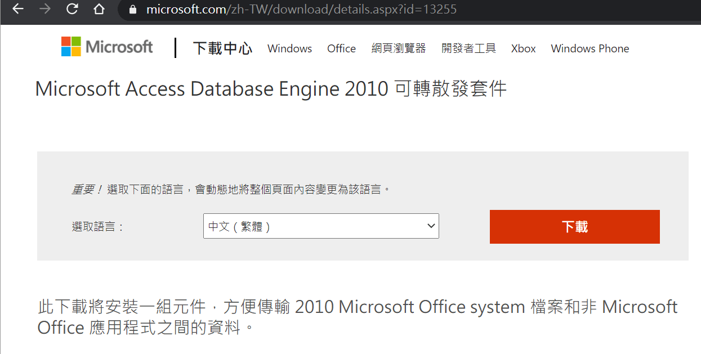Viewport: 701px width, 354px height.
Task: Click the Microsoft wordmark text
Action: coord(119,47)
